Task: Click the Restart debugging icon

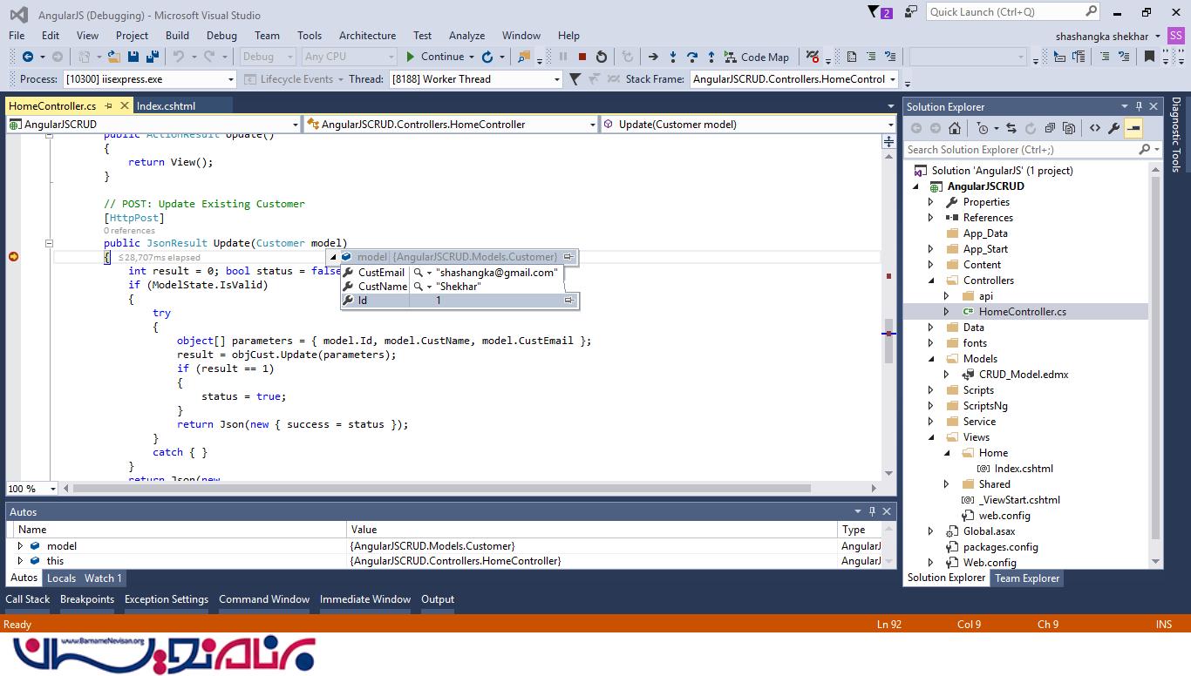Action: coord(601,57)
